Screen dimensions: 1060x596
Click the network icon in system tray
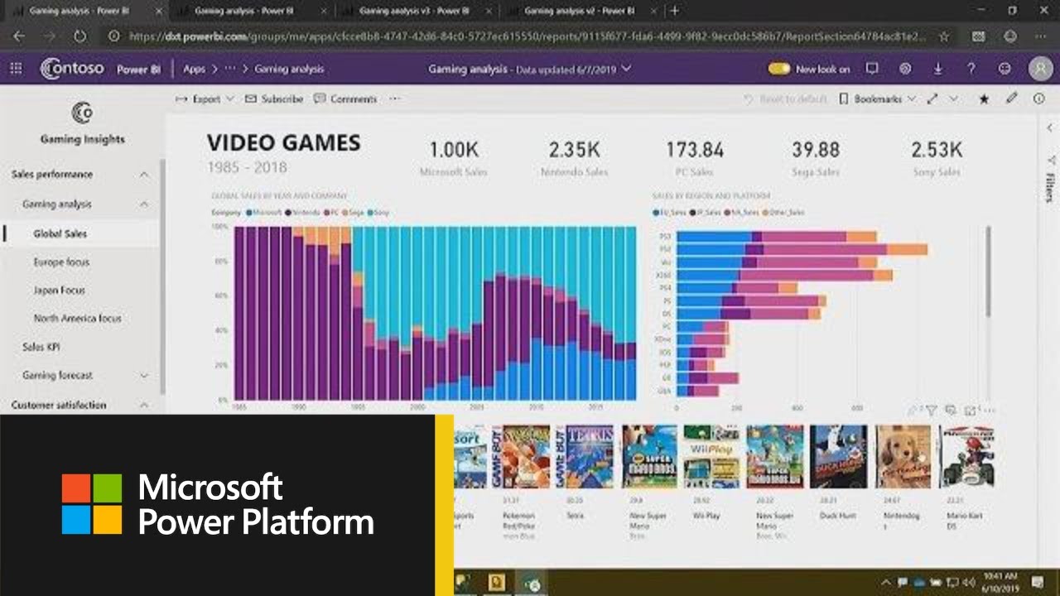click(953, 583)
